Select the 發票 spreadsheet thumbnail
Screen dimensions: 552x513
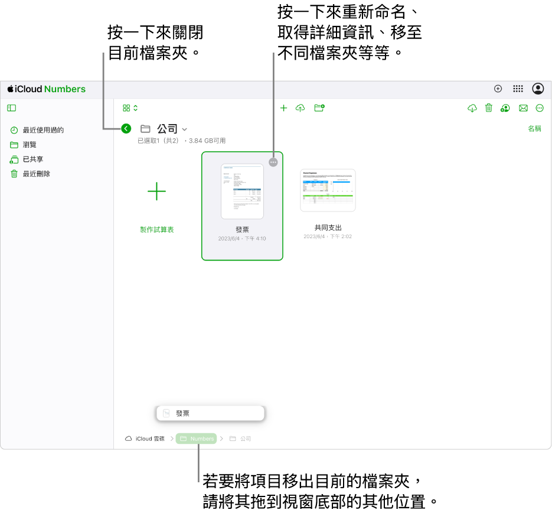242,191
